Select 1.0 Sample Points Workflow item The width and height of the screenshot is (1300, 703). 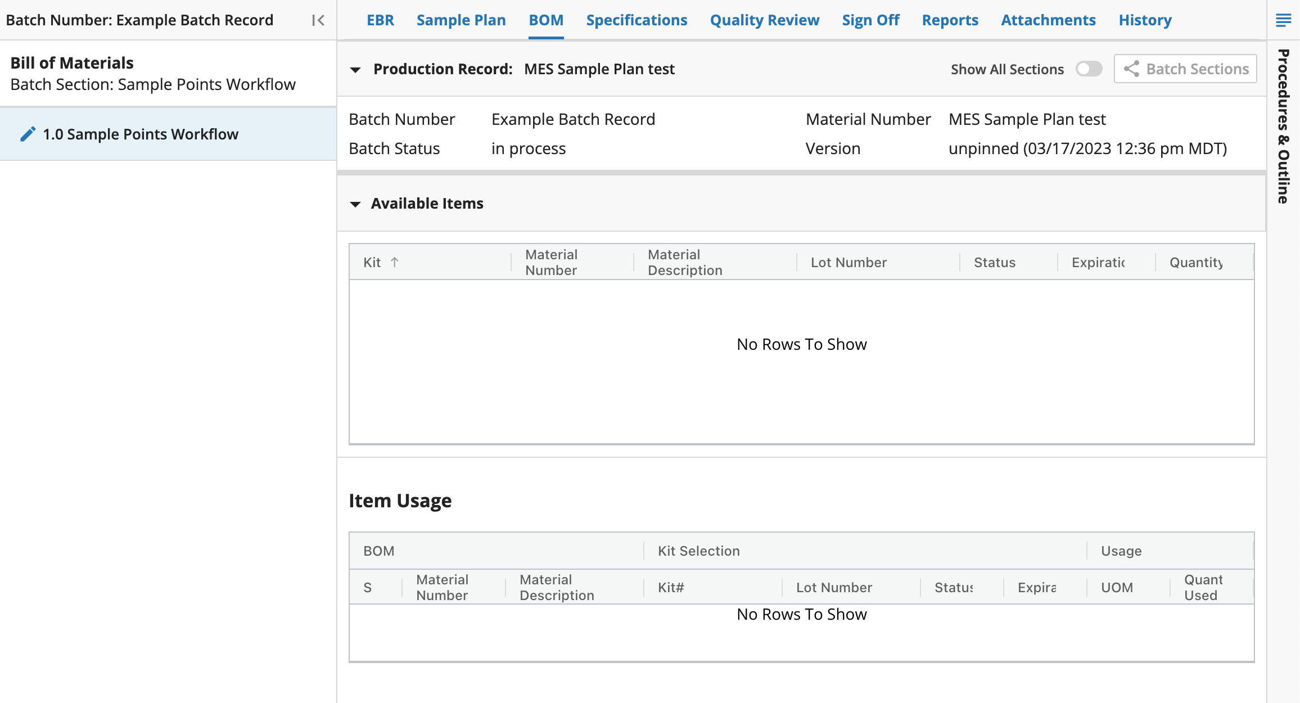point(168,134)
